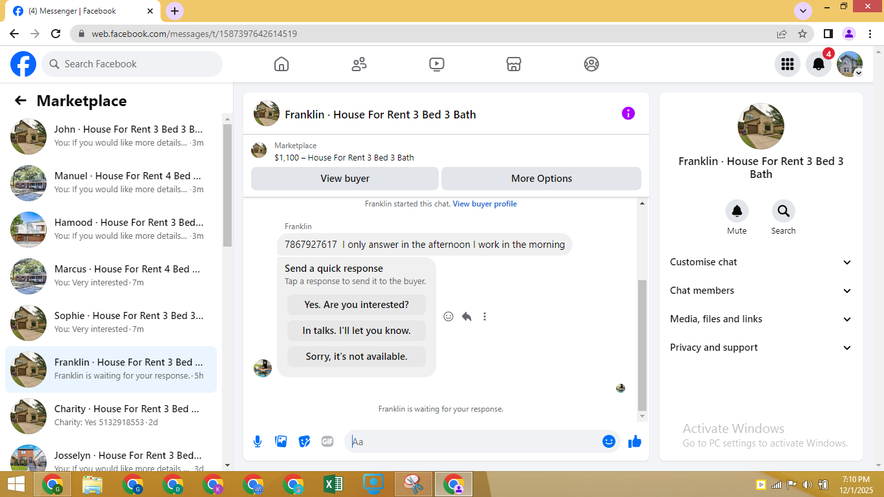Open the Marcus House For Rent chat

(111, 276)
